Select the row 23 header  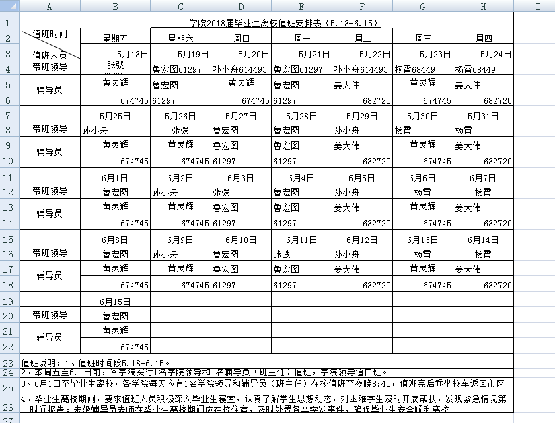(x=10, y=362)
